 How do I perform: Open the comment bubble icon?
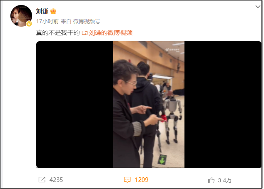[127, 180]
